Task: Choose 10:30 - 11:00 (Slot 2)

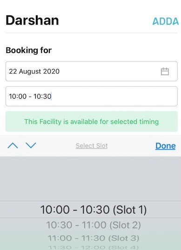Action: 94,225
